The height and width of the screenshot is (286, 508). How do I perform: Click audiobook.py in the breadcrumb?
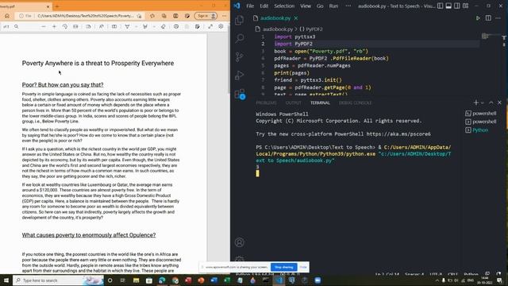pos(278,29)
